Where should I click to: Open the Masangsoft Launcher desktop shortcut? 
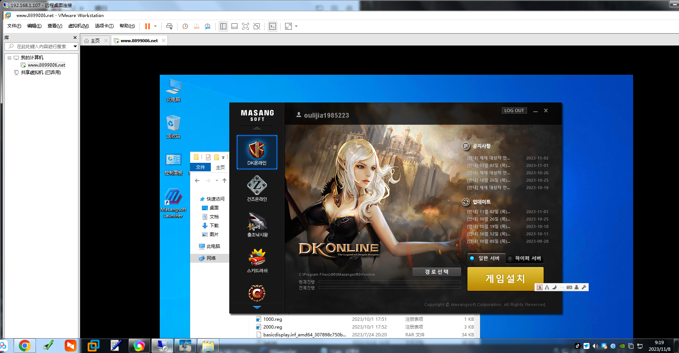(x=173, y=203)
